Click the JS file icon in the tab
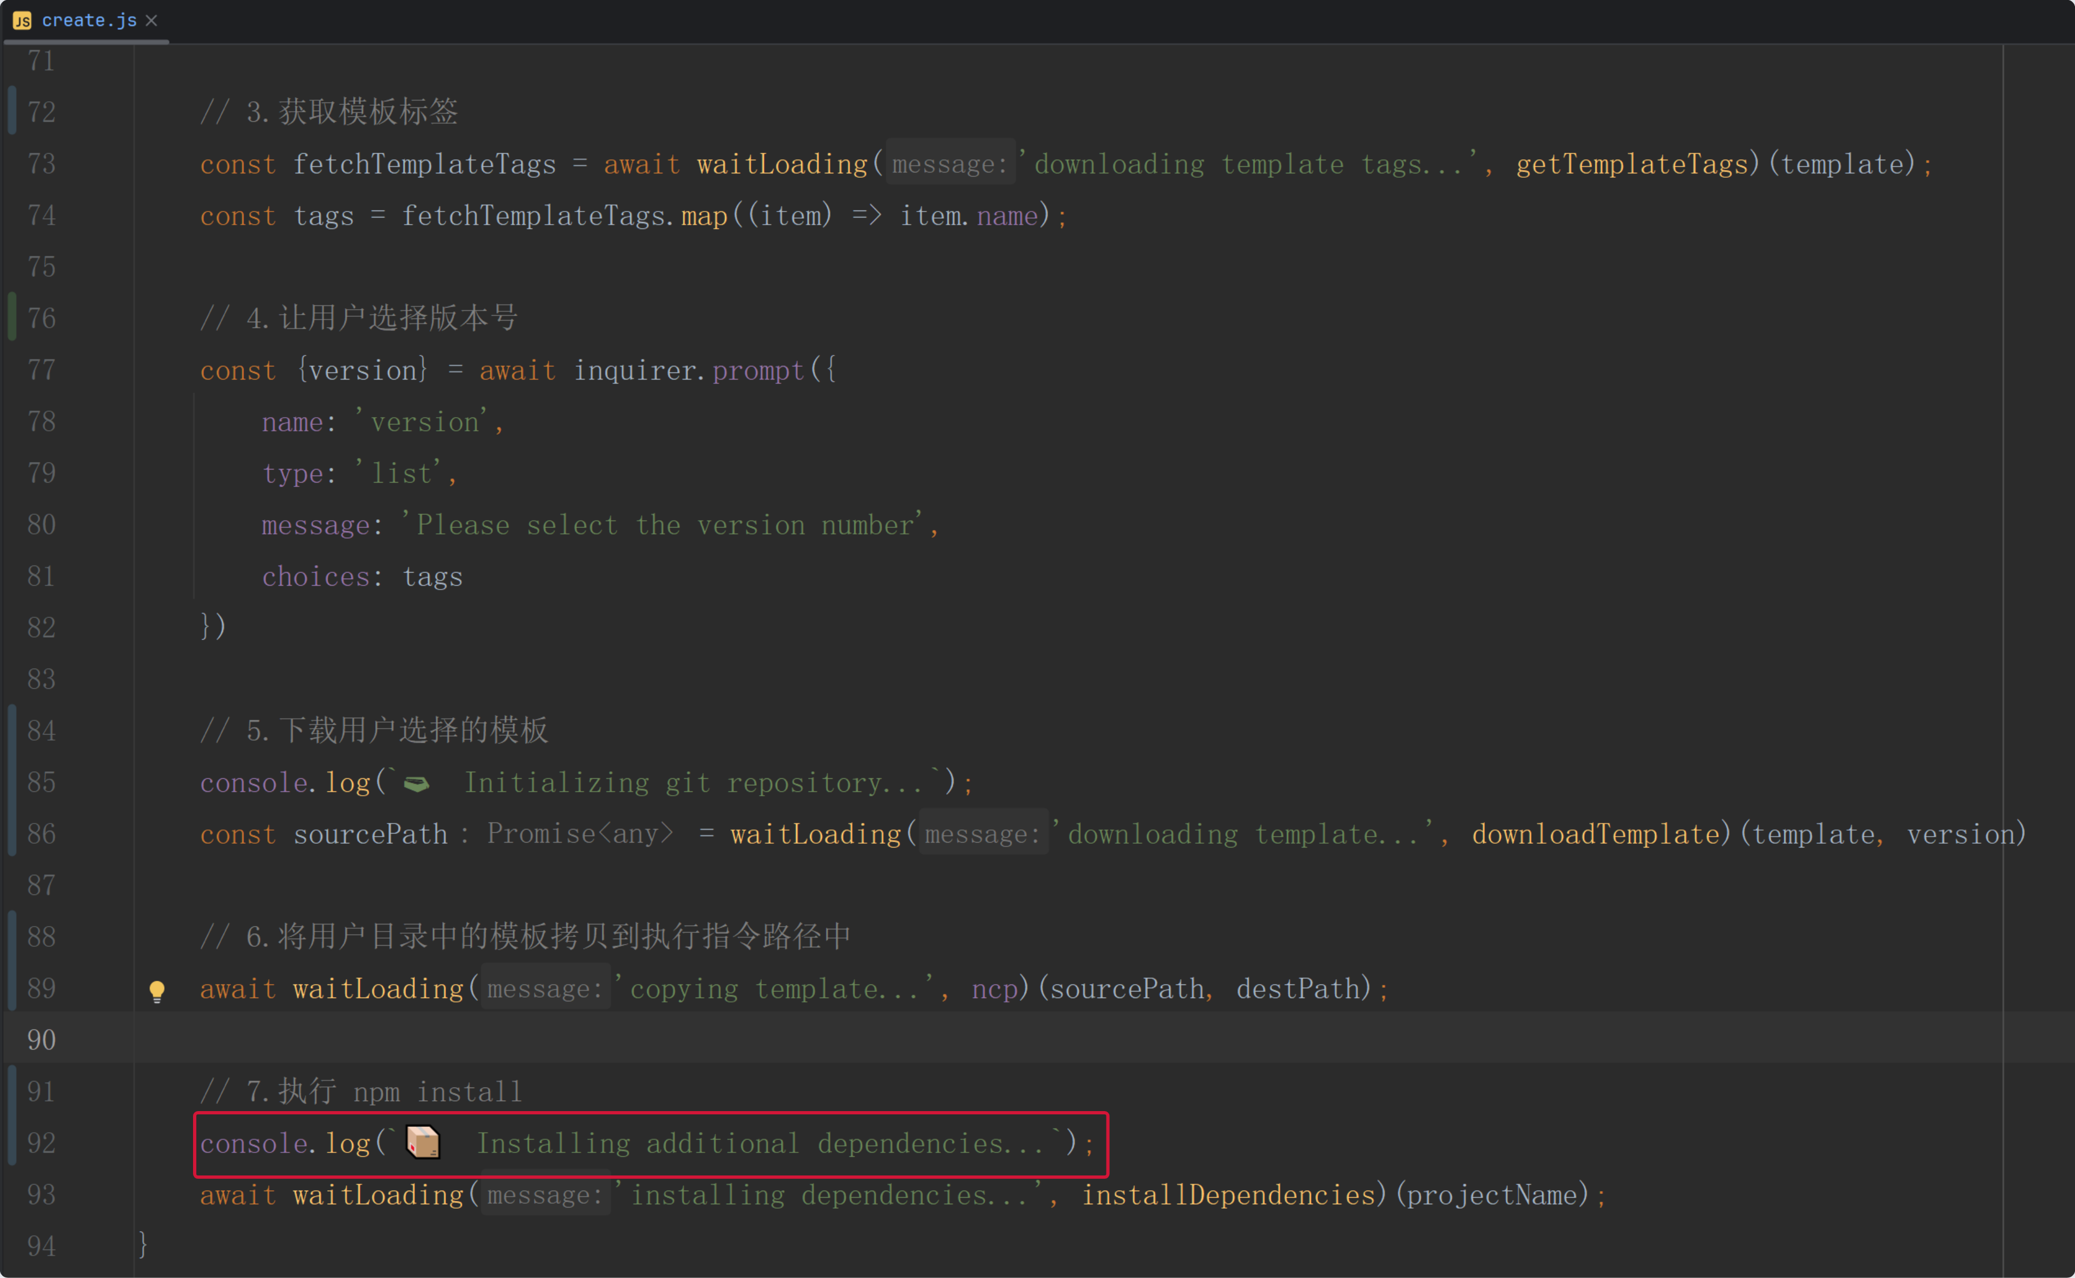 [22, 21]
